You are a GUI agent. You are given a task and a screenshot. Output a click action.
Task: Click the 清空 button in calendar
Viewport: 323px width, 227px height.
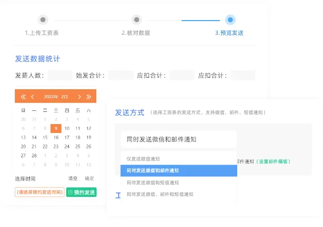click(x=73, y=178)
